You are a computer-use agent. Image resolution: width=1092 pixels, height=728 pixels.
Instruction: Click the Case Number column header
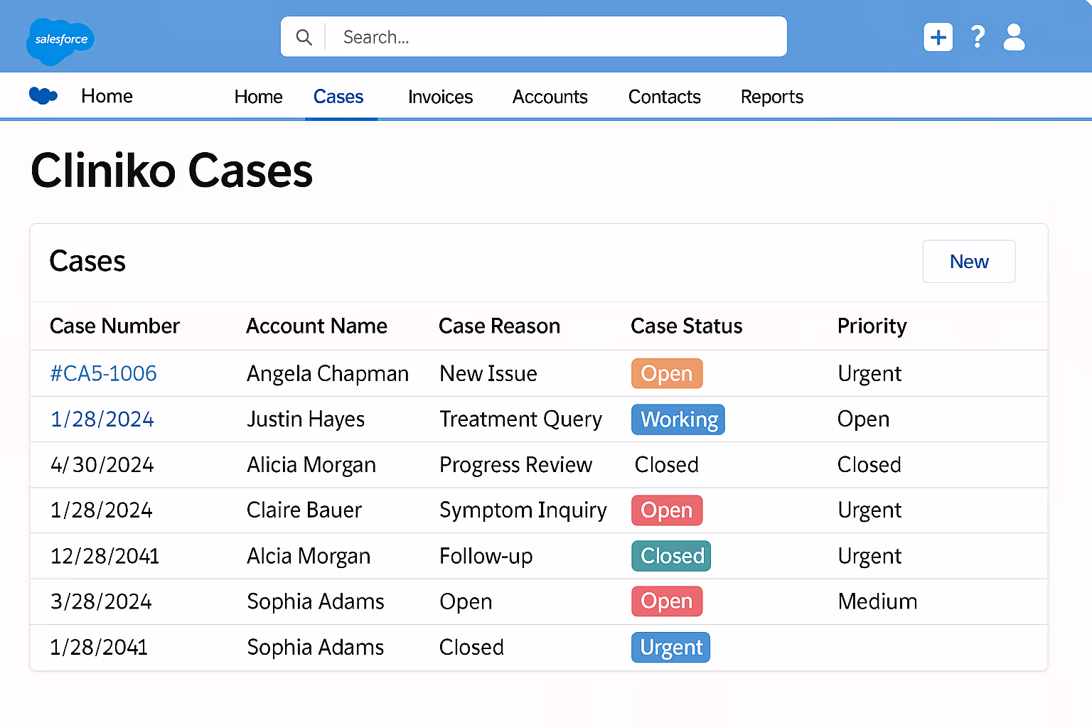pyautogui.click(x=114, y=326)
